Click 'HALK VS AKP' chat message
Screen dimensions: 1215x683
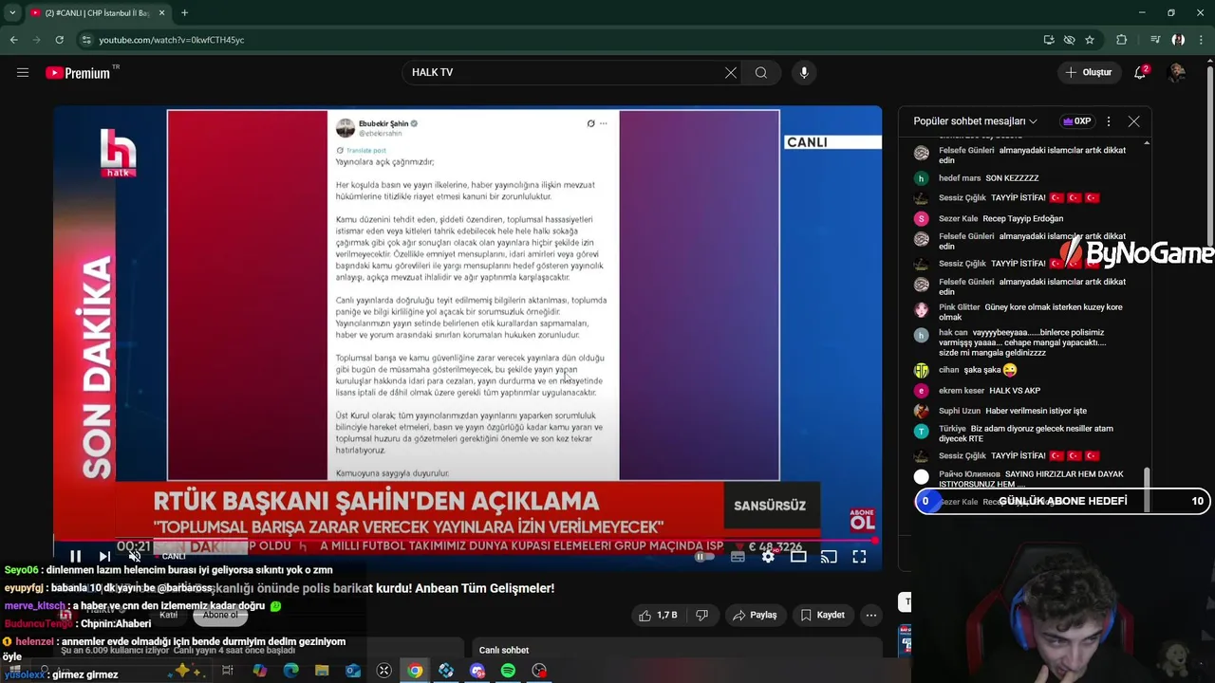click(x=1014, y=390)
